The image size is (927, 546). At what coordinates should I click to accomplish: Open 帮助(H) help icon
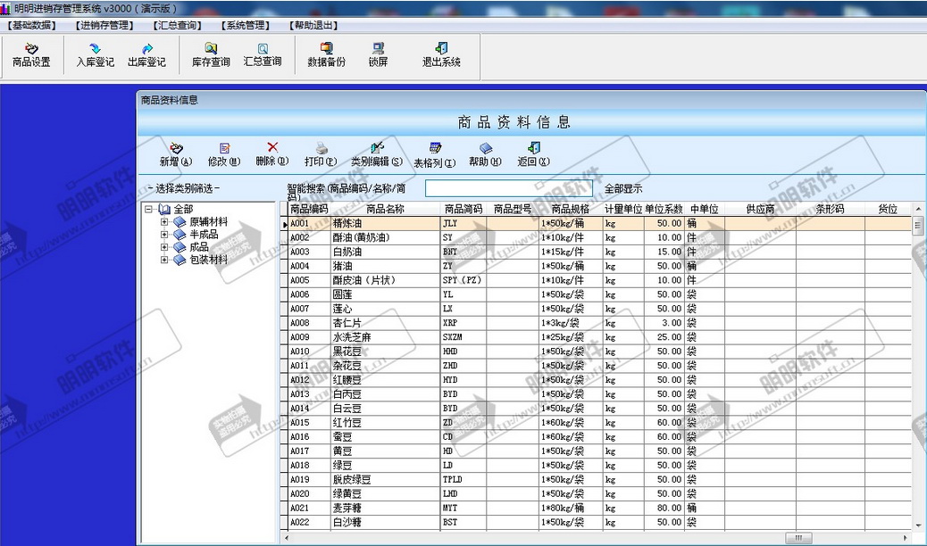click(x=485, y=154)
